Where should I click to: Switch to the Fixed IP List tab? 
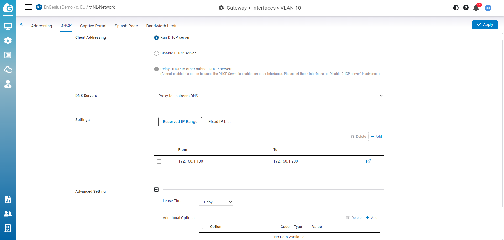(x=219, y=122)
